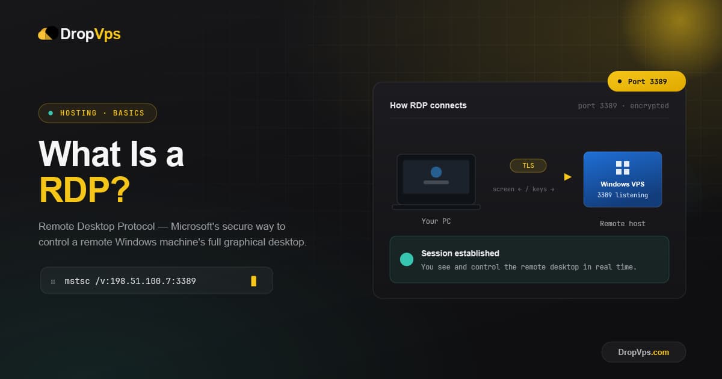Image resolution: width=722 pixels, height=379 pixels.
Task: Click the Windows logo icon on VPS card
Action: [x=623, y=168]
